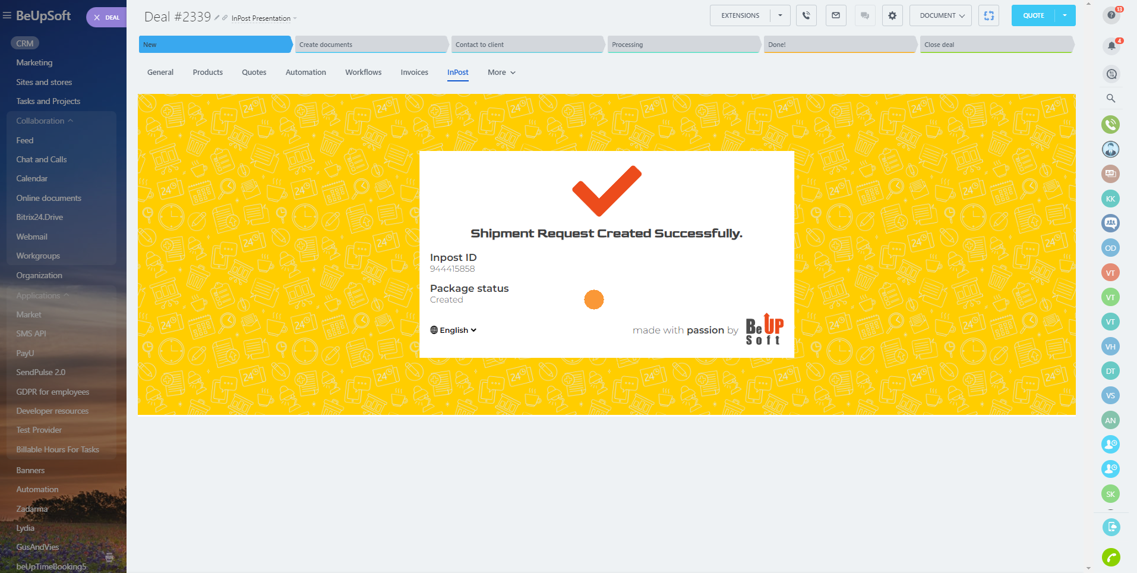Close the DEAL slider panel

[x=97, y=17]
